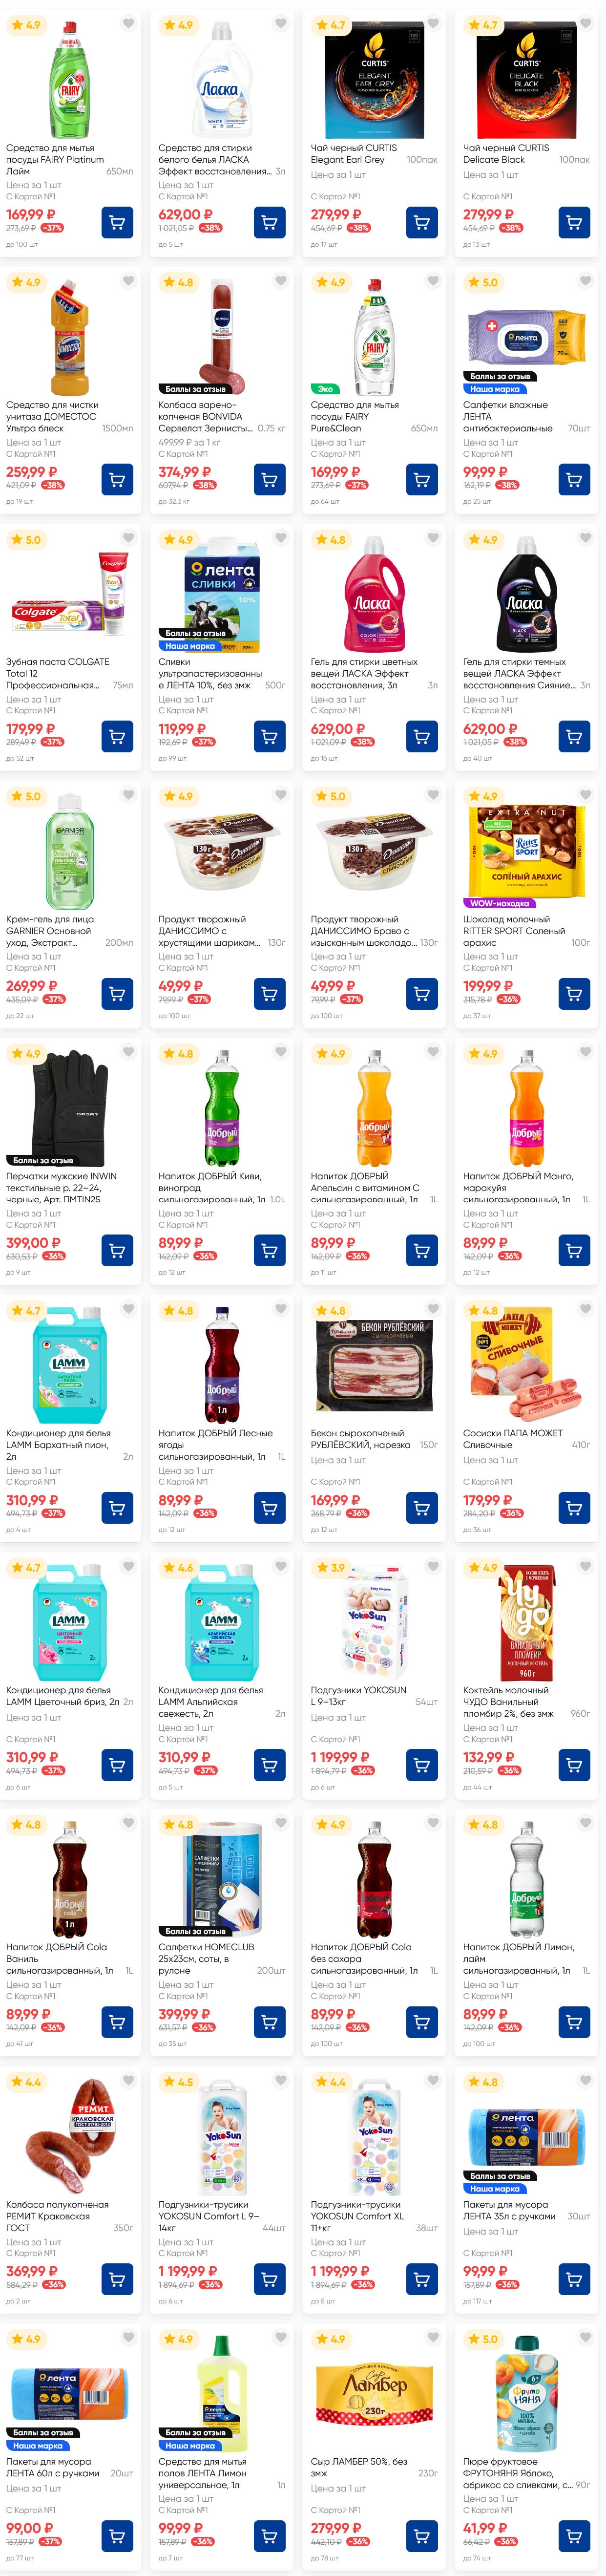Screen dimensions: 606x2576
Task: Add ЛАМБЕР 50% cheese to cart
Action: click(x=421, y=2535)
